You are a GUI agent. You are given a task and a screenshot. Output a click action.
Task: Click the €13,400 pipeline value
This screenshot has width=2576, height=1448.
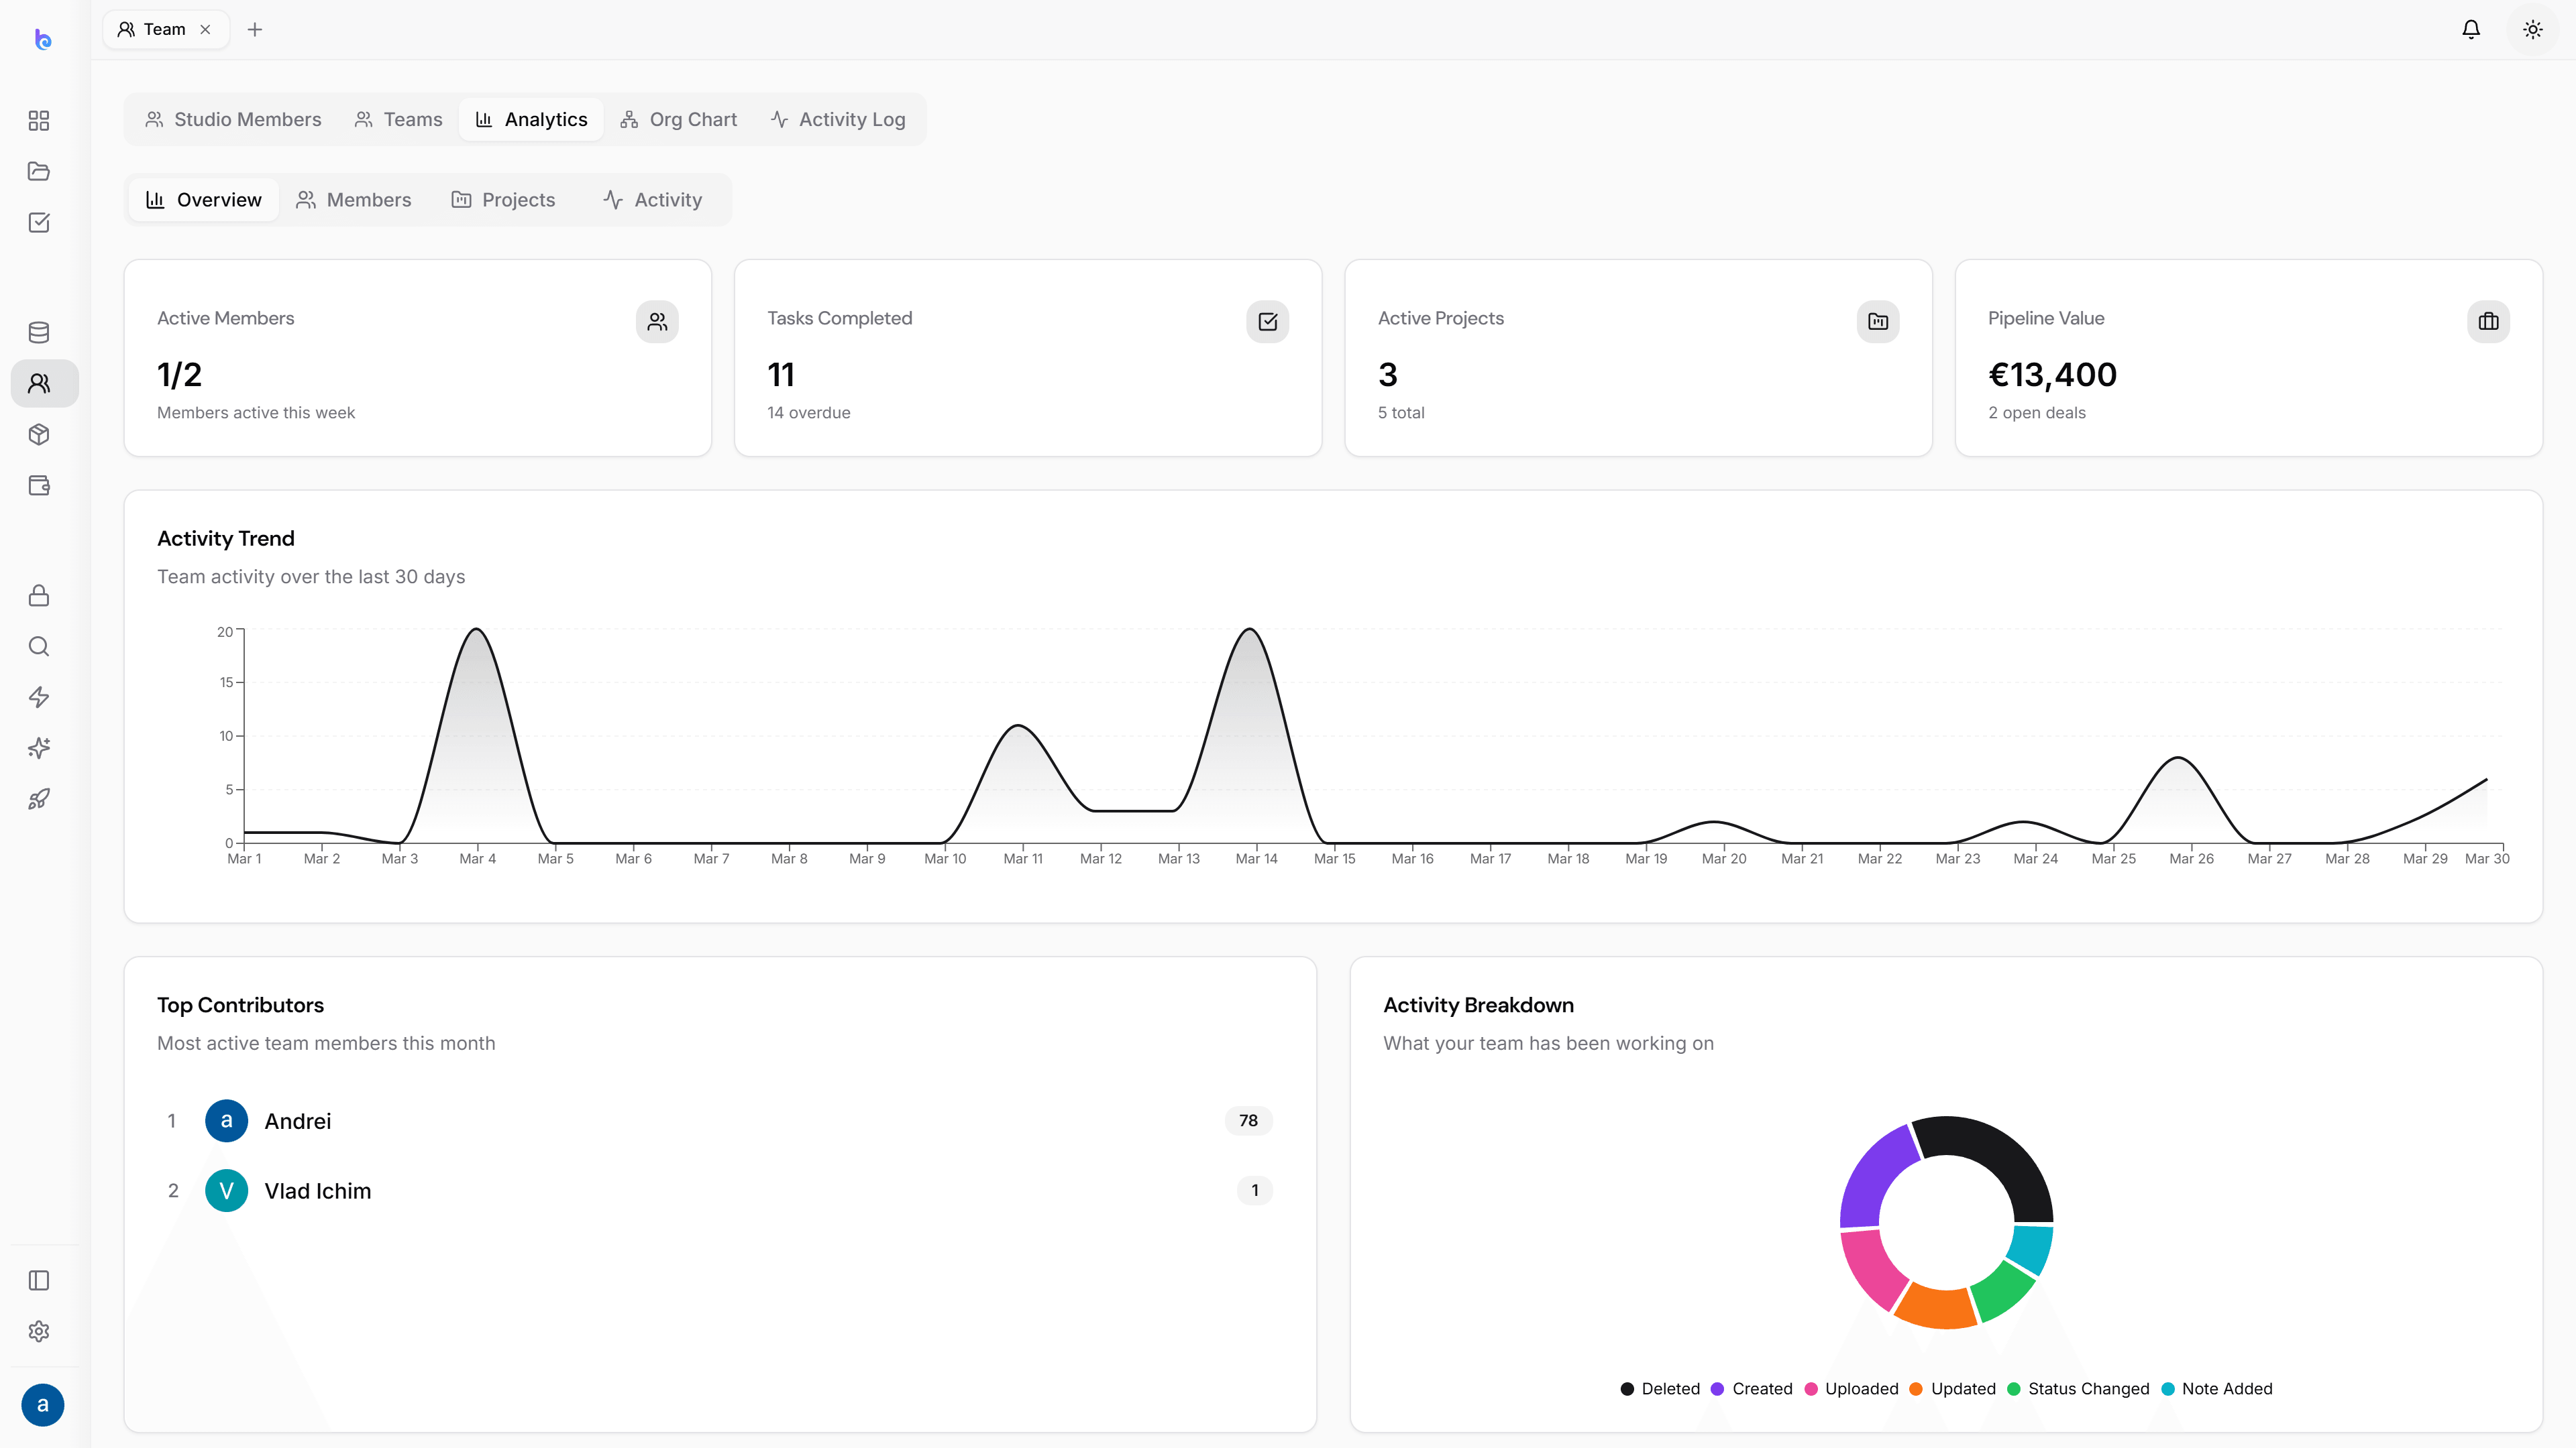coord(2052,375)
